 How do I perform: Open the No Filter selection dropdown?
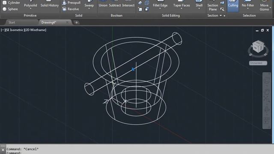[248, 9]
